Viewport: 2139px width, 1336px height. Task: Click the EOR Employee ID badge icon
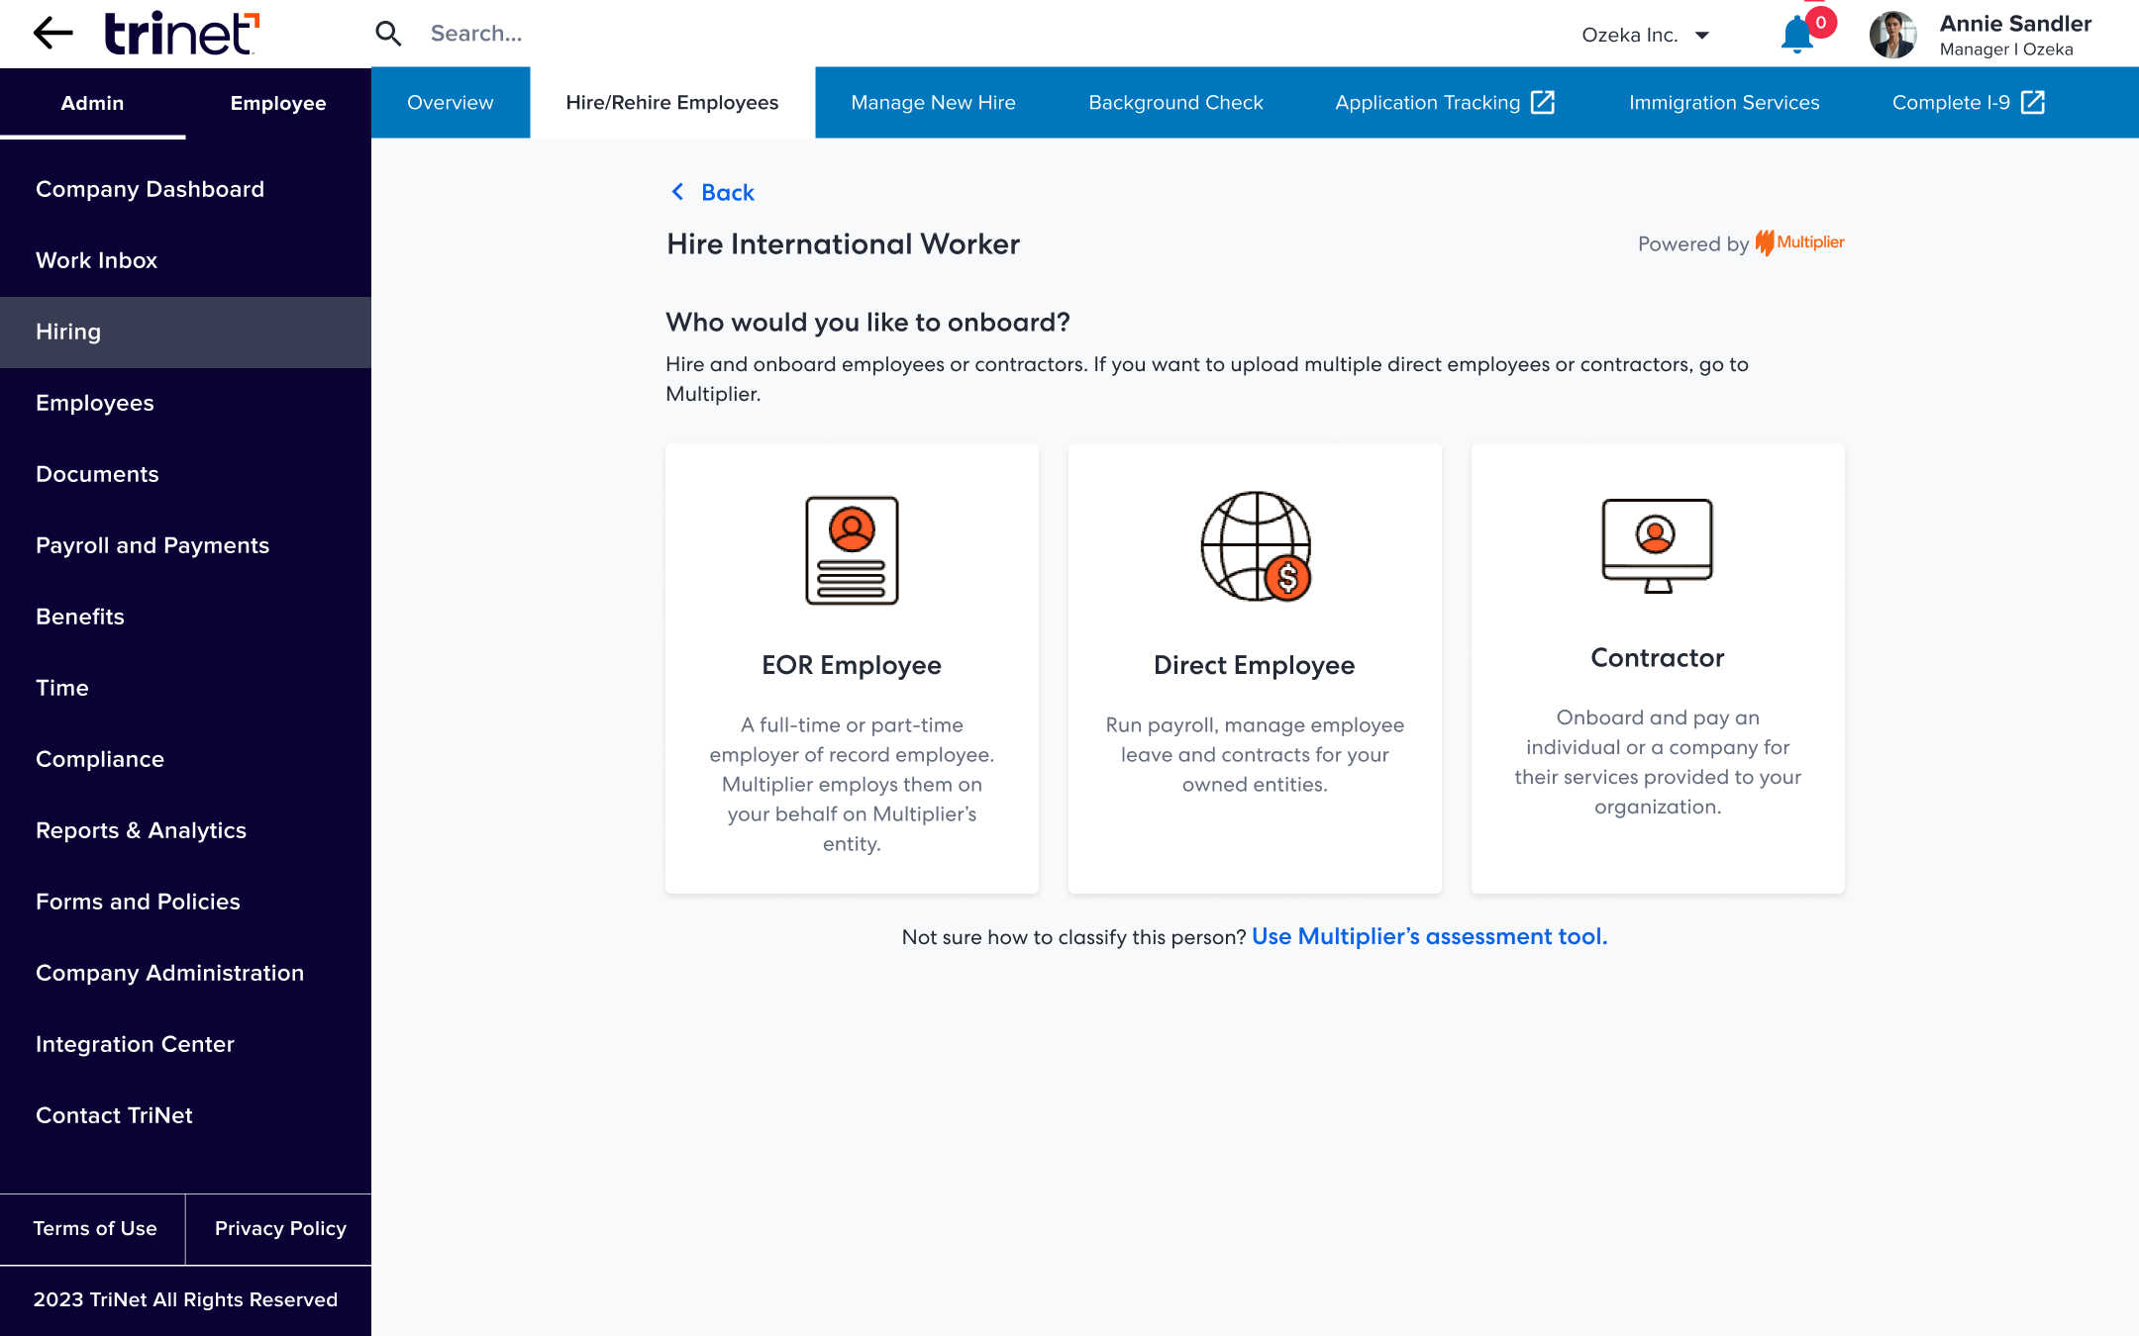[852, 550]
